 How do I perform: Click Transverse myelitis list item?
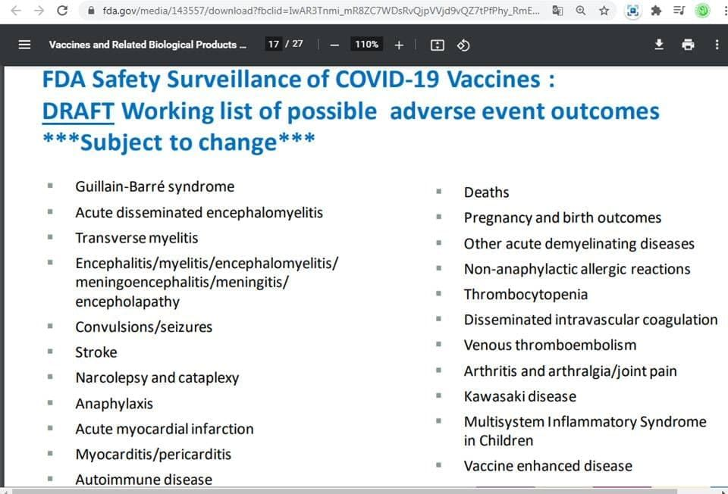pyautogui.click(x=136, y=238)
